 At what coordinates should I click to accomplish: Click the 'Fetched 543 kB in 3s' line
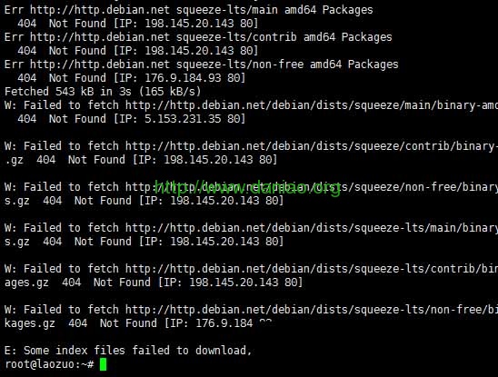[103, 92]
